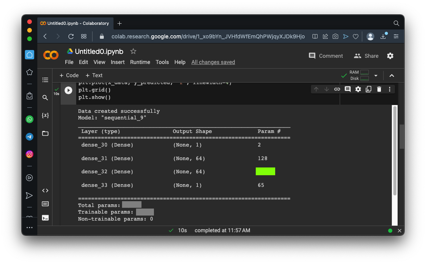The height and width of the screenshot is (264, 426).
Task: Open the table of contents panel
Action: coord(45,80)
